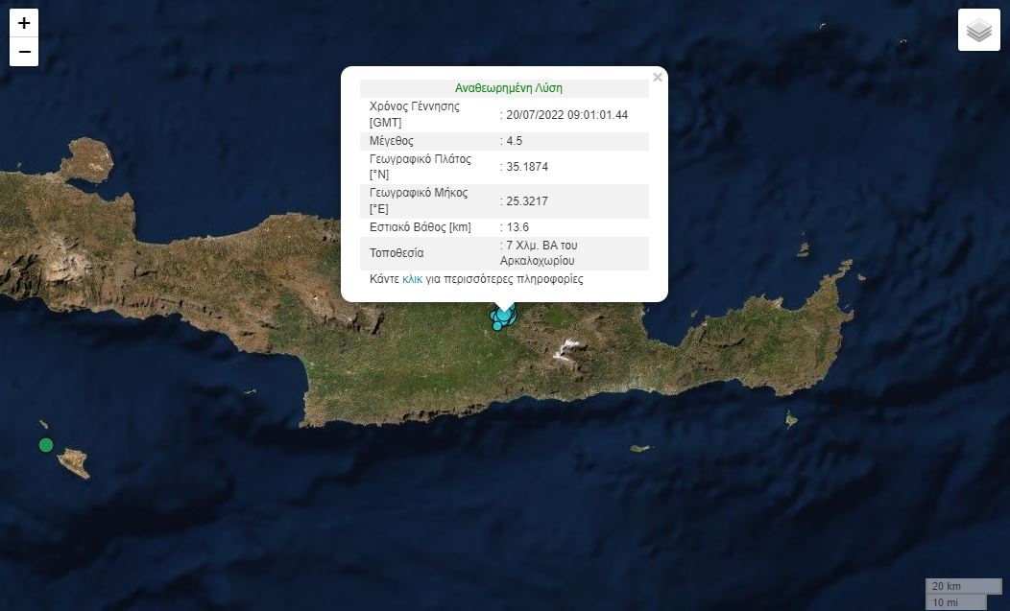This screenshot has width=1010, height=611.
Task: Click the 'Μέγεθος' label in the popup
Action: [x=392, y=141]
